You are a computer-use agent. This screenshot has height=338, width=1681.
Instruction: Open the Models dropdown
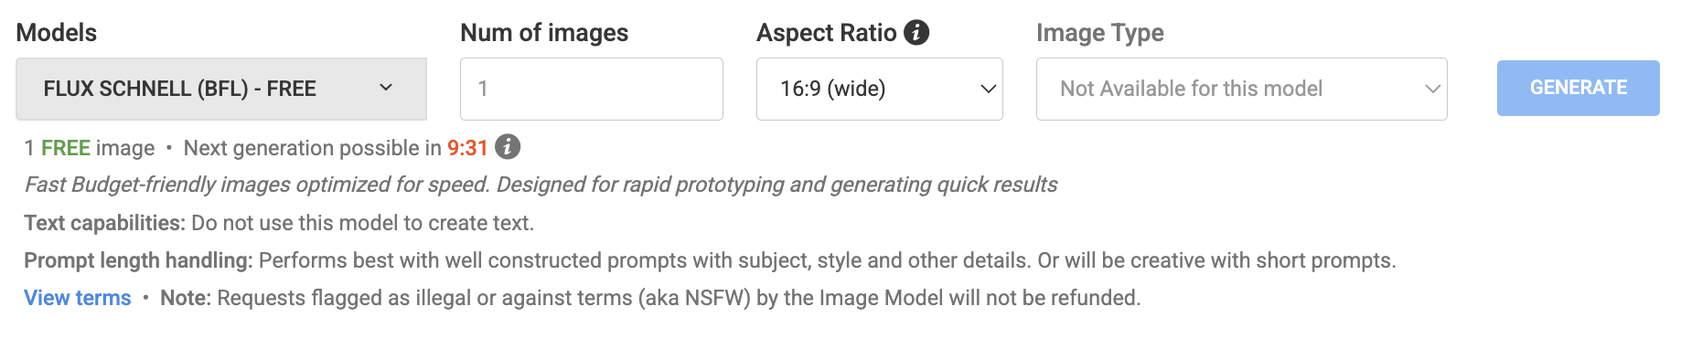click(x=221, y=89)
